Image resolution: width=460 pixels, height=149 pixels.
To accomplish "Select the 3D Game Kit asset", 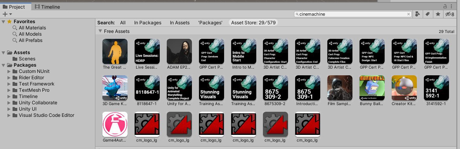I will coord(115,88).
